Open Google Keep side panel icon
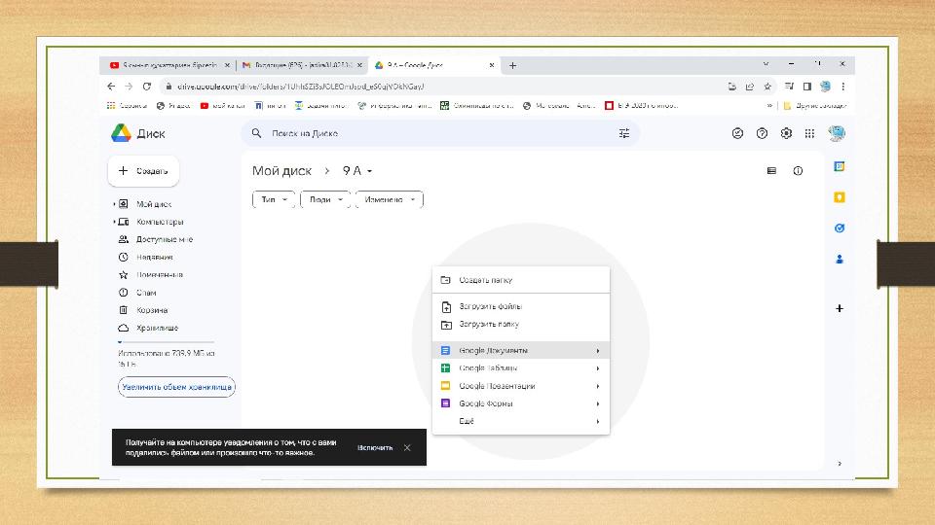This screenshot has width=935, height=525. [x=839, y=197]
